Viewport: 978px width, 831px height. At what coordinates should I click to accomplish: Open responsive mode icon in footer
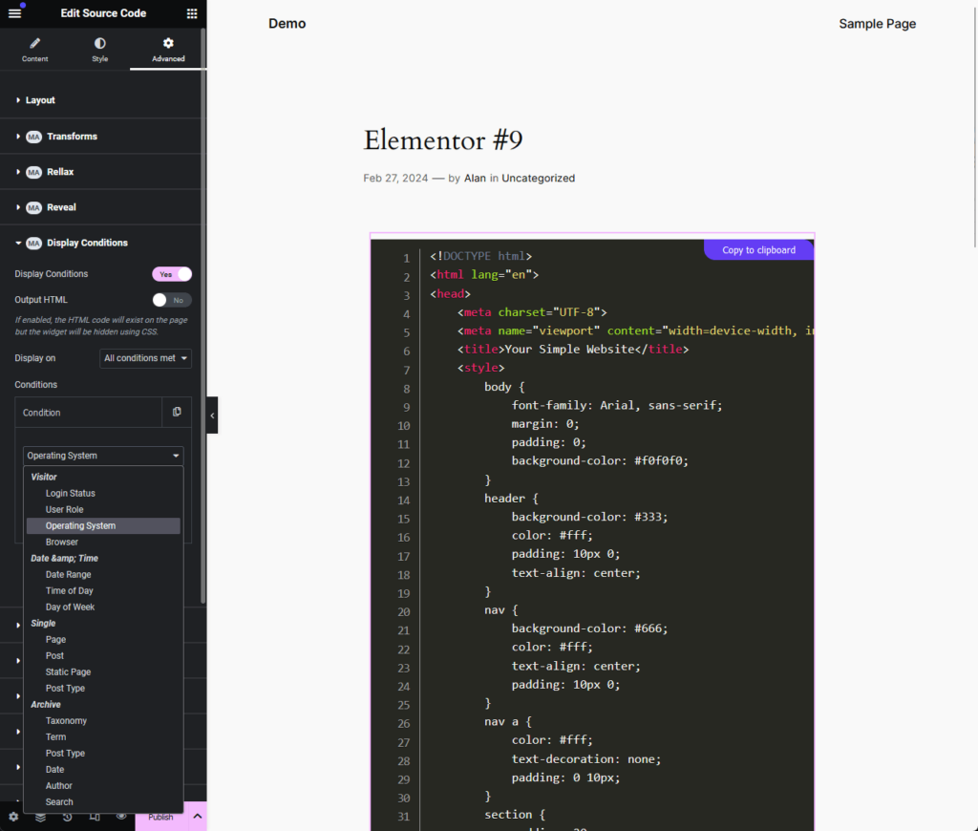95,817
